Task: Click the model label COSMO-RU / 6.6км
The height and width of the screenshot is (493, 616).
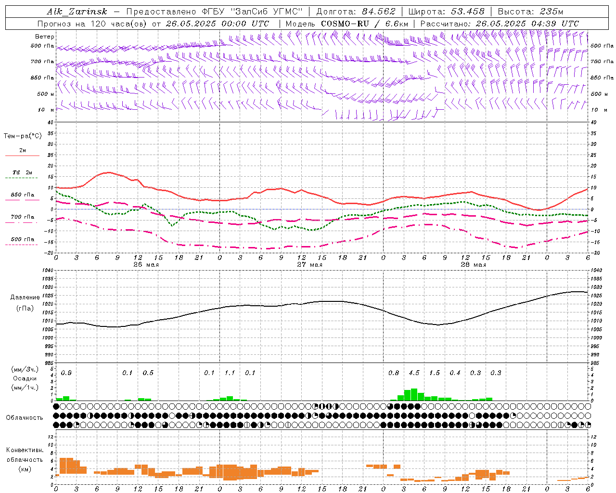Action: click(365, 24)
